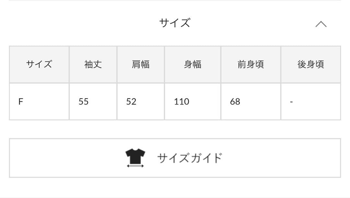Select the 肩幅 shoulder width header
The width and height of the screenshot is (350, 198).
tap(141, 64)
